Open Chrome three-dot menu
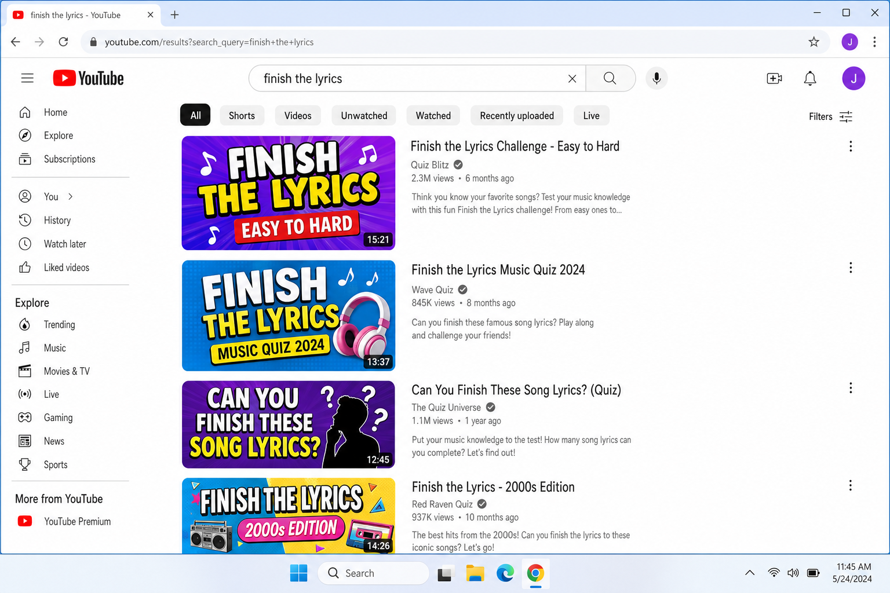The width and height of the screenshot is (890, 593). (874, 42)
